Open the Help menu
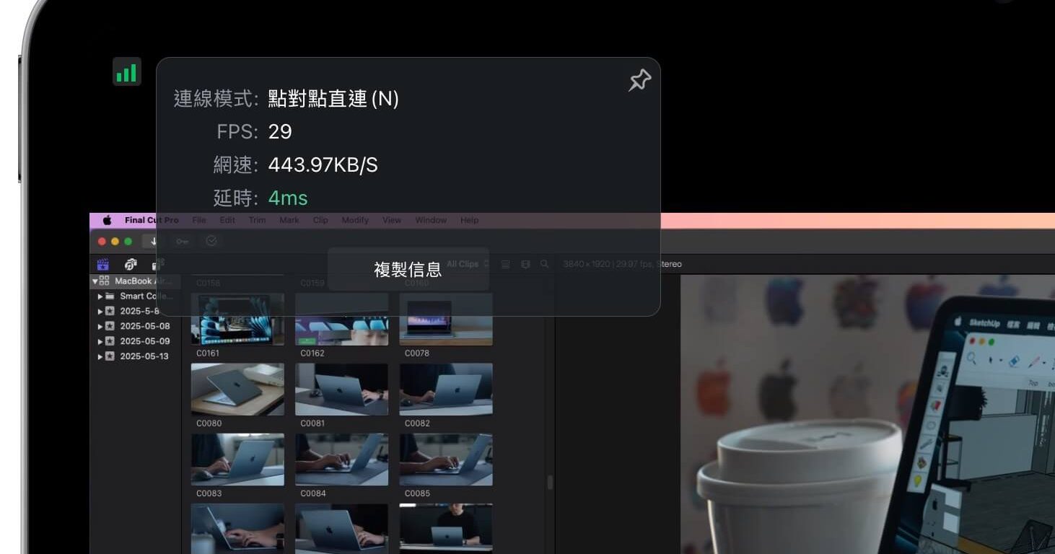Image resolution: width=1055 pixels, height=554 pixels. click(469, 220)
